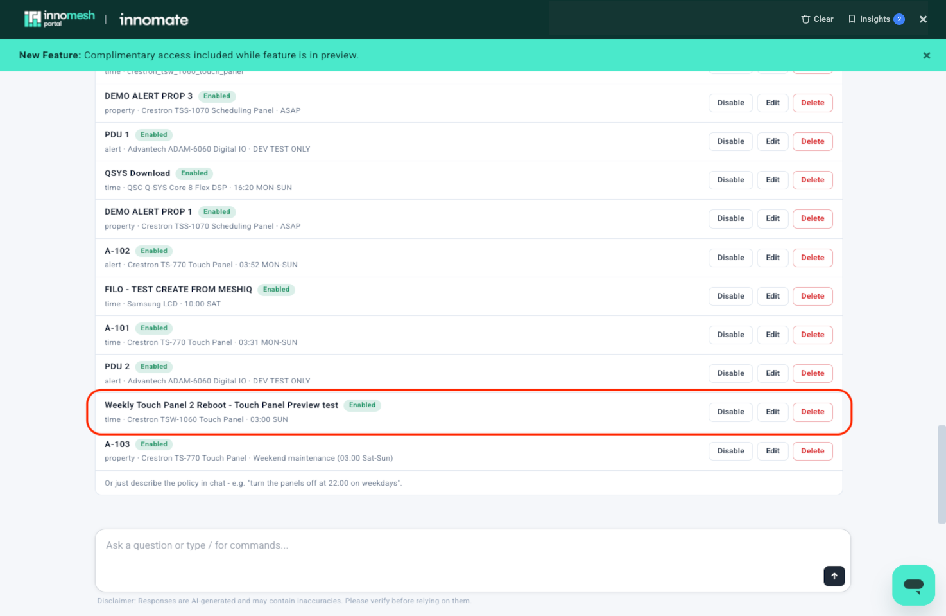Edit the Weekly Touch Panel 2 Reboot policy

pyautogui.click(x=773, y=412)
